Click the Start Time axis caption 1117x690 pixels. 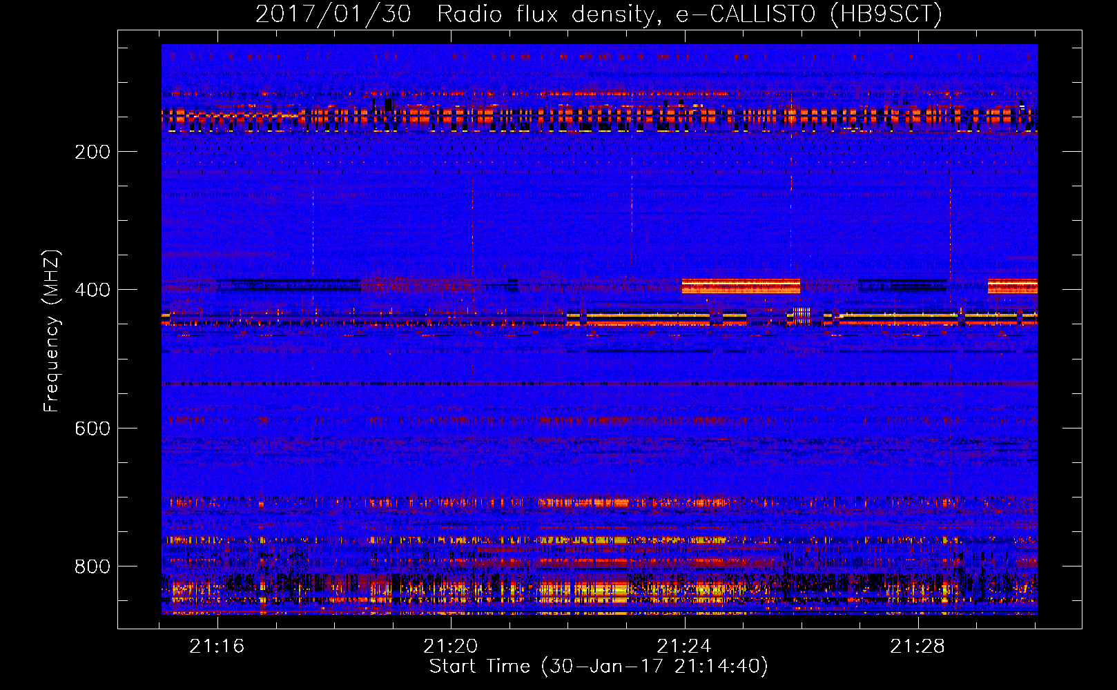(599, 667)
